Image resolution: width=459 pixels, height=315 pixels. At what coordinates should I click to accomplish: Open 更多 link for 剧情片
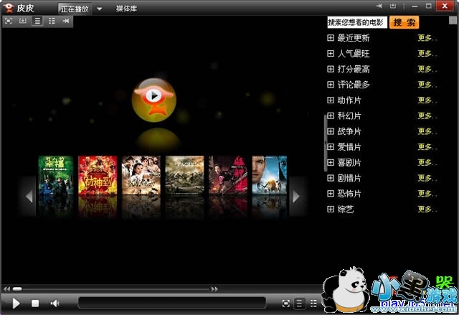click(427, 178)
